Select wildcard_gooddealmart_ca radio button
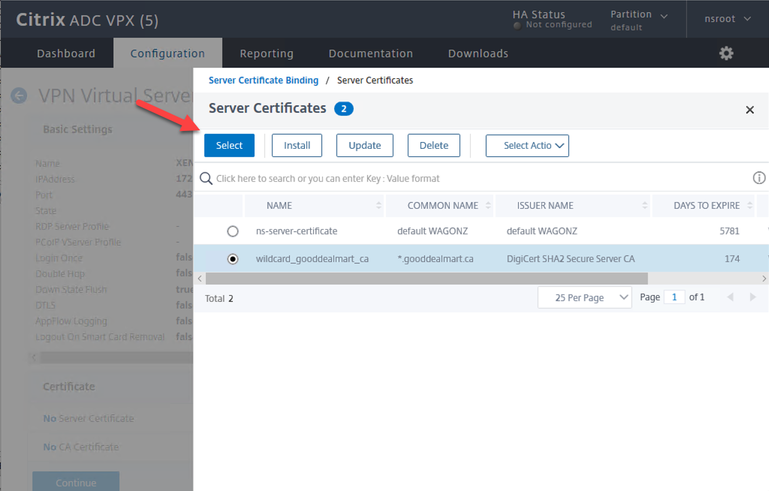Screen dimensions: 769x491 233,259
